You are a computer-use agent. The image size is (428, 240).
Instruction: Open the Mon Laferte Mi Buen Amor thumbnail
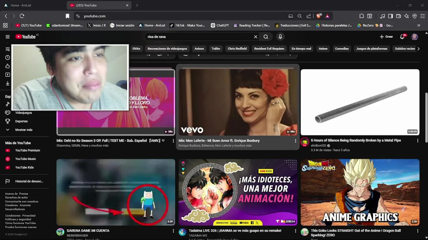(x=238, y=102)
